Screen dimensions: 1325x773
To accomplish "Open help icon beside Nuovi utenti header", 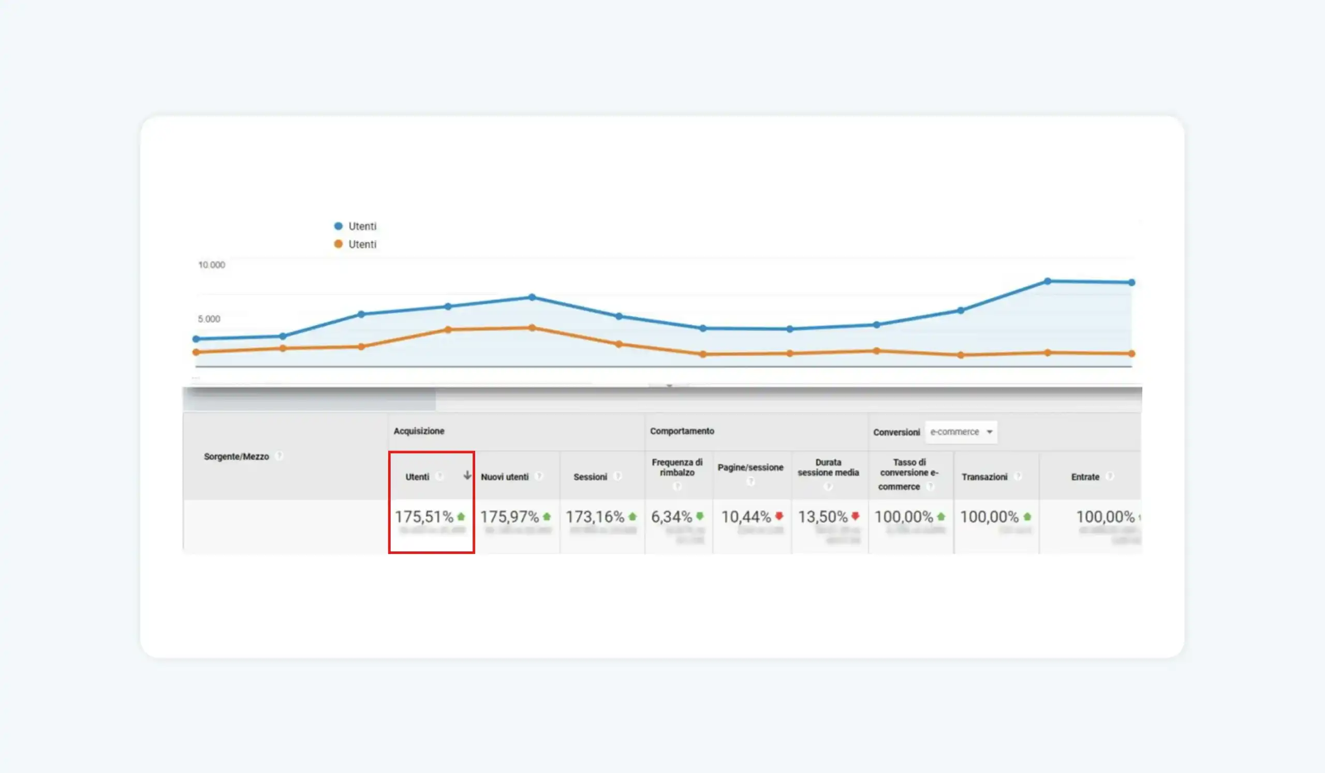I will point(539,476).
